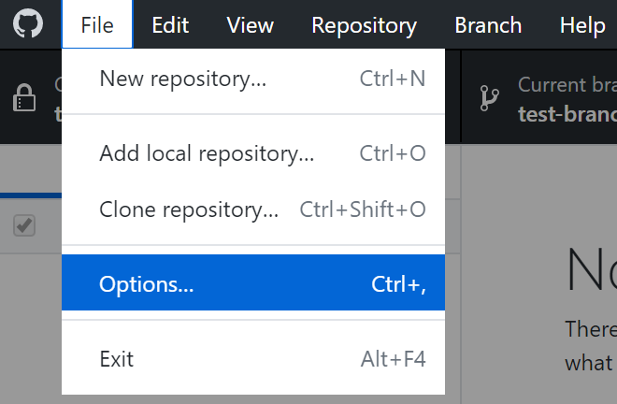Click the Ctrl+Shift+O shortcut text
617x404 pixels.
[x=363, y=209]
